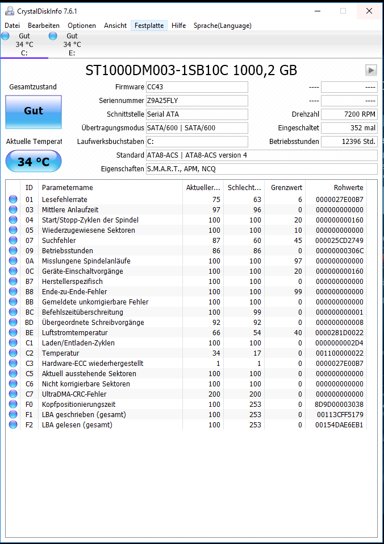Click the next disk arrow button
Screen dimensions: 384x544
pos(371,70)
